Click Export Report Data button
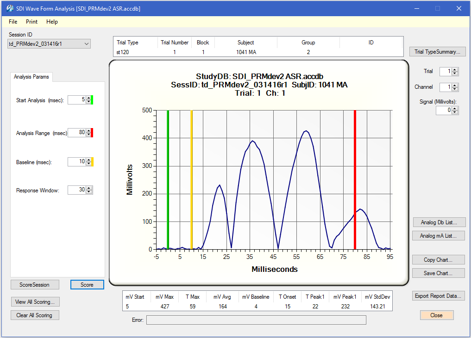 pyautogui.click(x=438, y=296)
